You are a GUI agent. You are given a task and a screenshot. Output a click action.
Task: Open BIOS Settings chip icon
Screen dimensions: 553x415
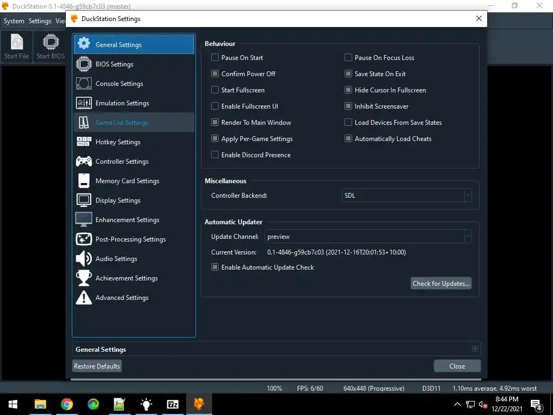click(84, 64)
